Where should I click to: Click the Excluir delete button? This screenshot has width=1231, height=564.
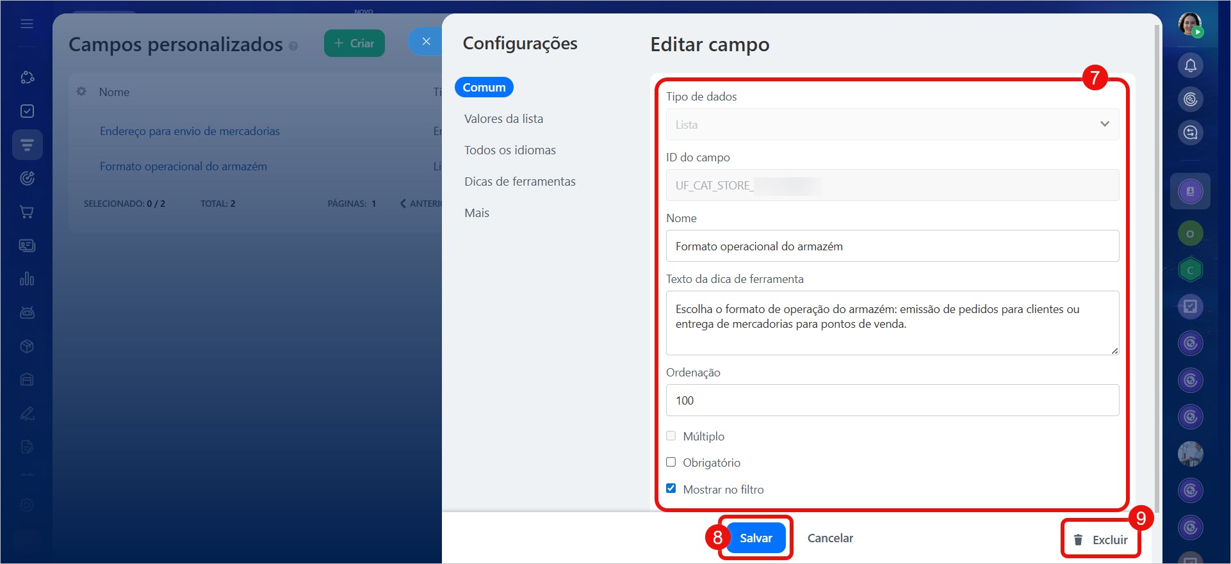[1101, 540]
